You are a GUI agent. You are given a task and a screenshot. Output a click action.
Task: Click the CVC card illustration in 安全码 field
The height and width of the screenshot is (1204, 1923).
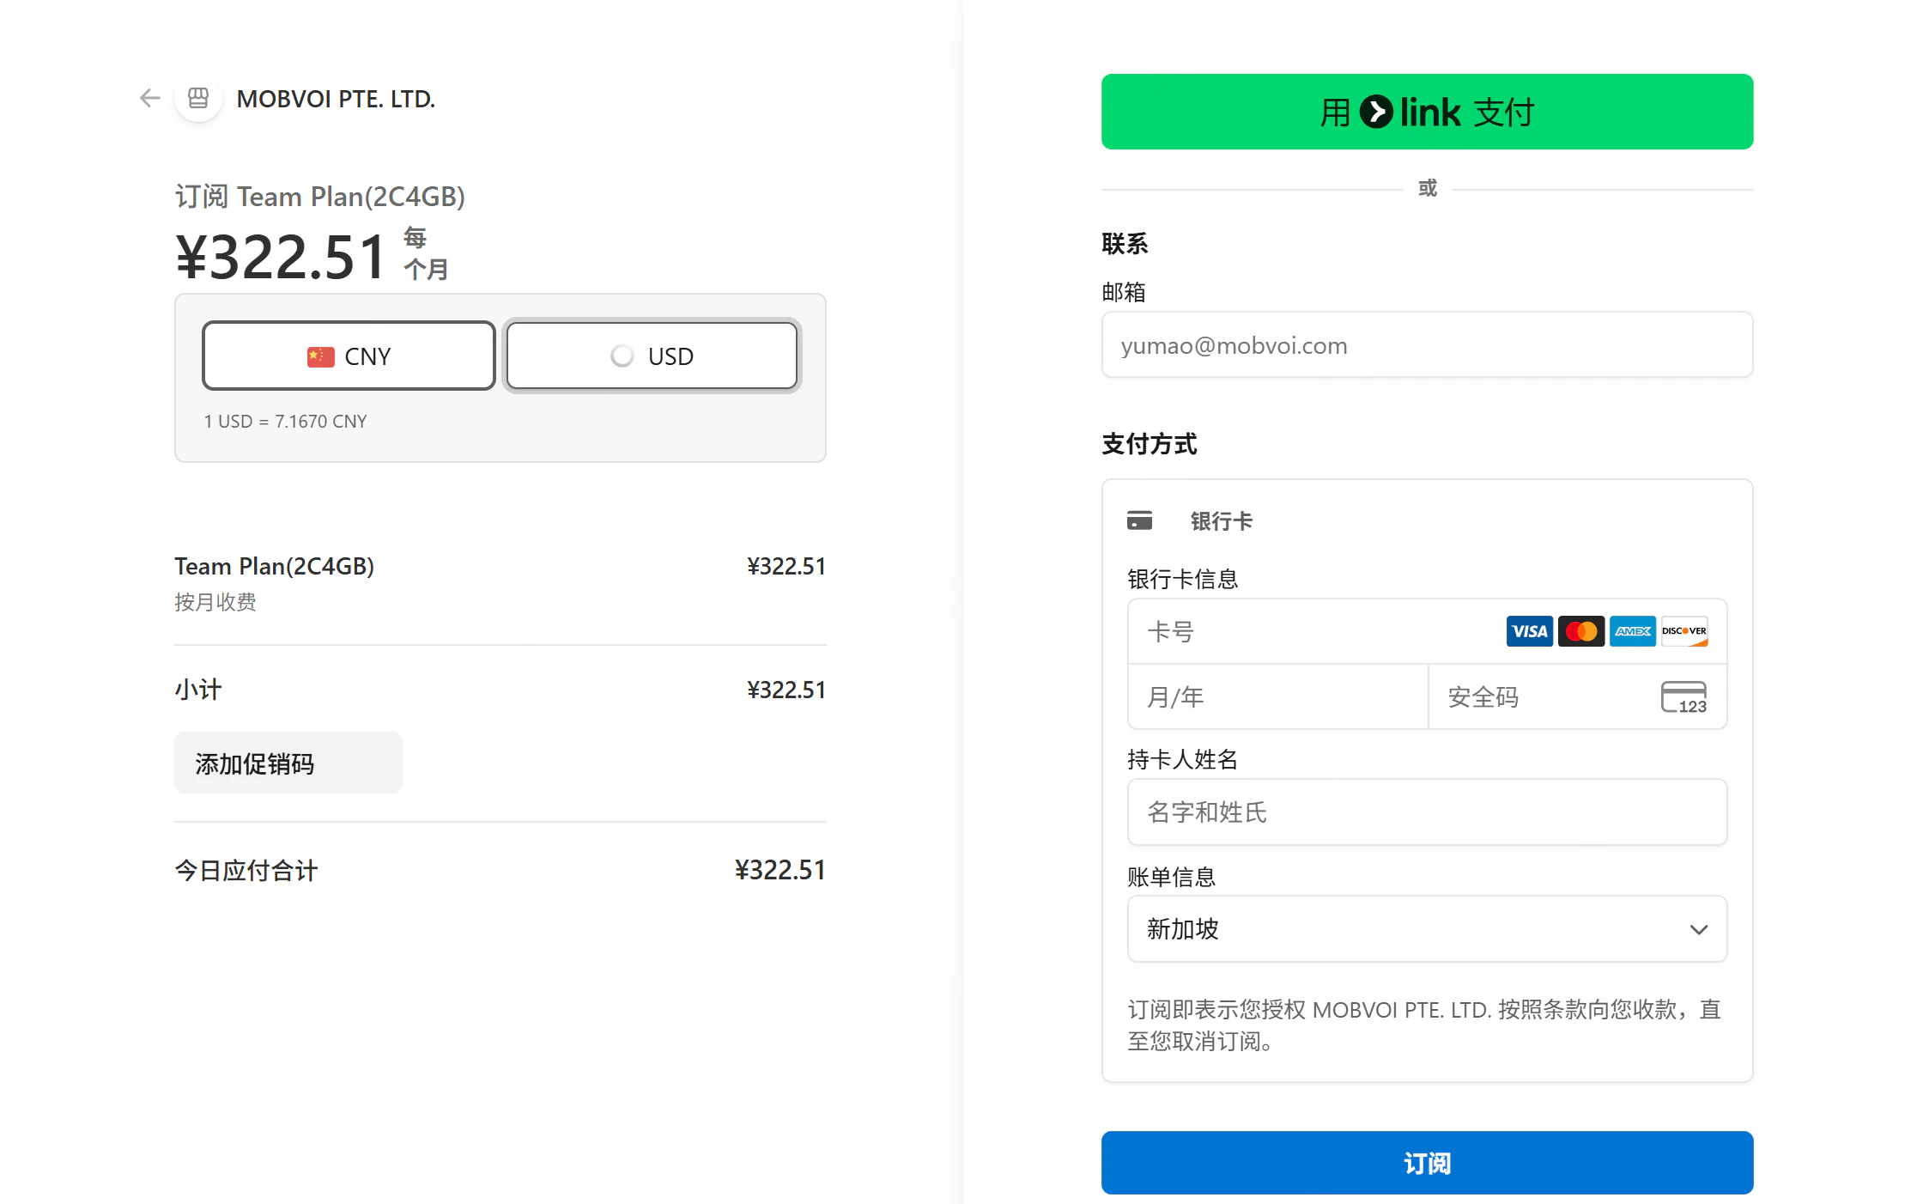(1684, 697)
